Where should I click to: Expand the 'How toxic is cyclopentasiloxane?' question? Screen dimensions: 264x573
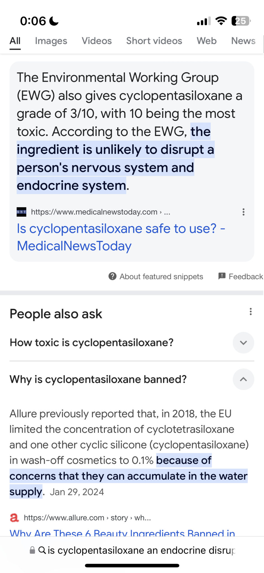coord(243,343)
